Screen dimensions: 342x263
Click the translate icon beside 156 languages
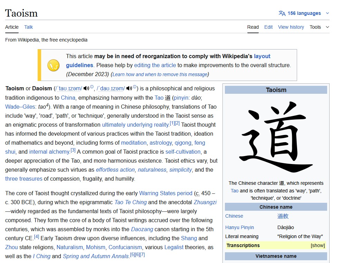coord(282,13)
